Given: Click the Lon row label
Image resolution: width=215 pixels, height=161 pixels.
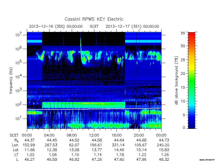Looking at the screenshot, I should [x=15, y=145].
